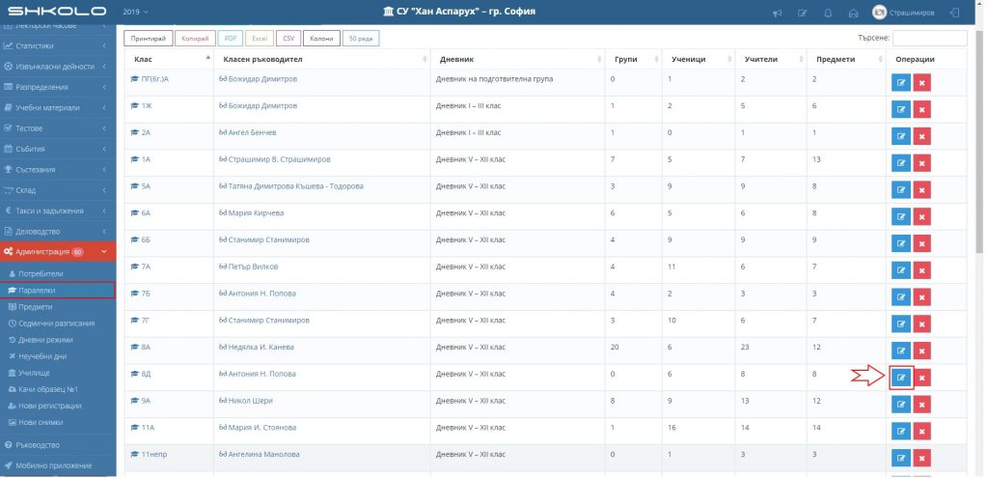988x478 pixels.
Task: Edit class 8Д
Action: pos(901,378)
